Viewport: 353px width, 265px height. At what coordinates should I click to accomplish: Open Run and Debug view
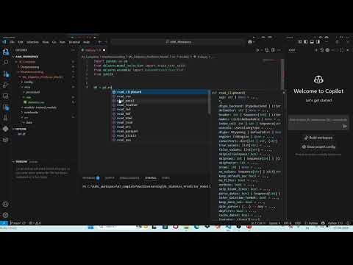click(5, 85)
